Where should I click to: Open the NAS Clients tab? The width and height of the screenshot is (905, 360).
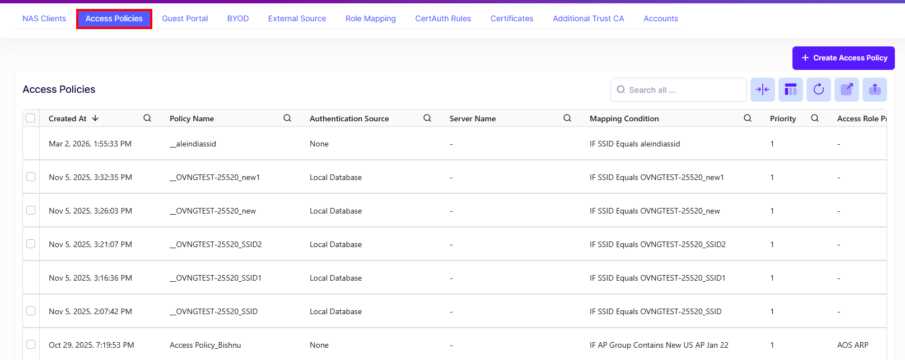coord(44,18)
